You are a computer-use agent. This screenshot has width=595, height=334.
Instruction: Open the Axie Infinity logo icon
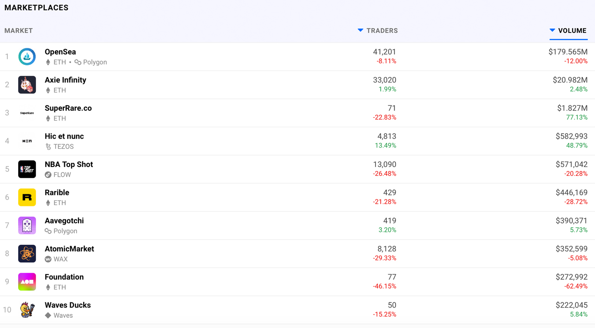(27, 85)
